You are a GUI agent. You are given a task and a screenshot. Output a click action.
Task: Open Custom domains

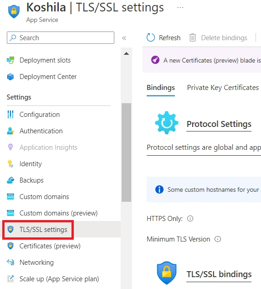tap(44, 197)
